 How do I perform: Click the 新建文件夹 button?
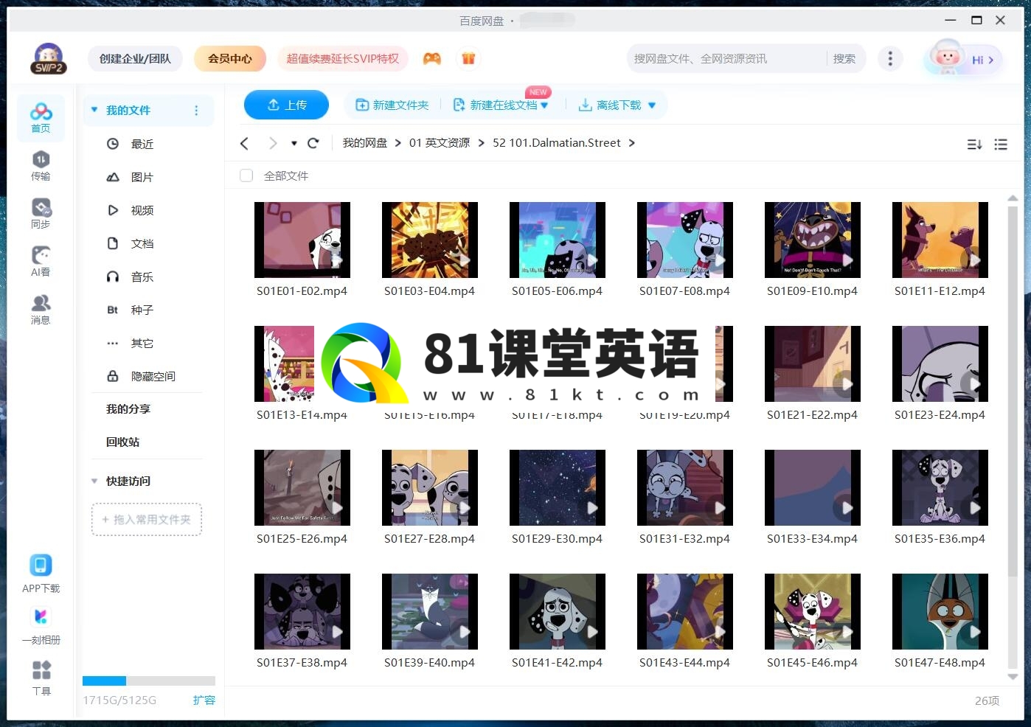[x=392, y=105]
